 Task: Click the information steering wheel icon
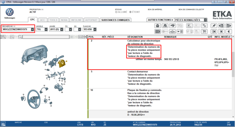(x=172, y=31)
